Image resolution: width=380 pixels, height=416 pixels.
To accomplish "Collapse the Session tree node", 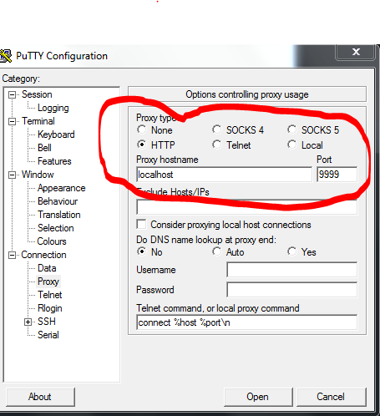I will [x=12, y=94].
